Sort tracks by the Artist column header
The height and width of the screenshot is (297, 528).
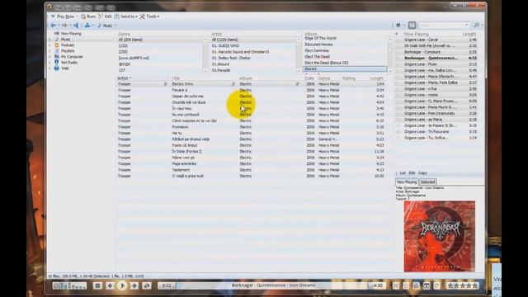[x=143, y=78]
